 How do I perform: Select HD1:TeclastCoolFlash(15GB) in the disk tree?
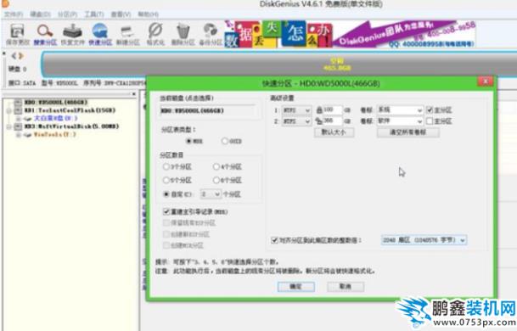(x=70, y=110)
